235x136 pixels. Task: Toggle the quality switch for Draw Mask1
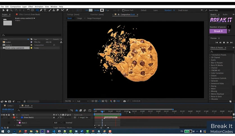pyautogui.click(x=58, y=117)
